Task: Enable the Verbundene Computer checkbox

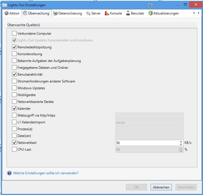Action: [15, 34]
